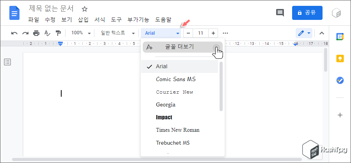Undo the last action
351x163 pixels.
(14, 33)
